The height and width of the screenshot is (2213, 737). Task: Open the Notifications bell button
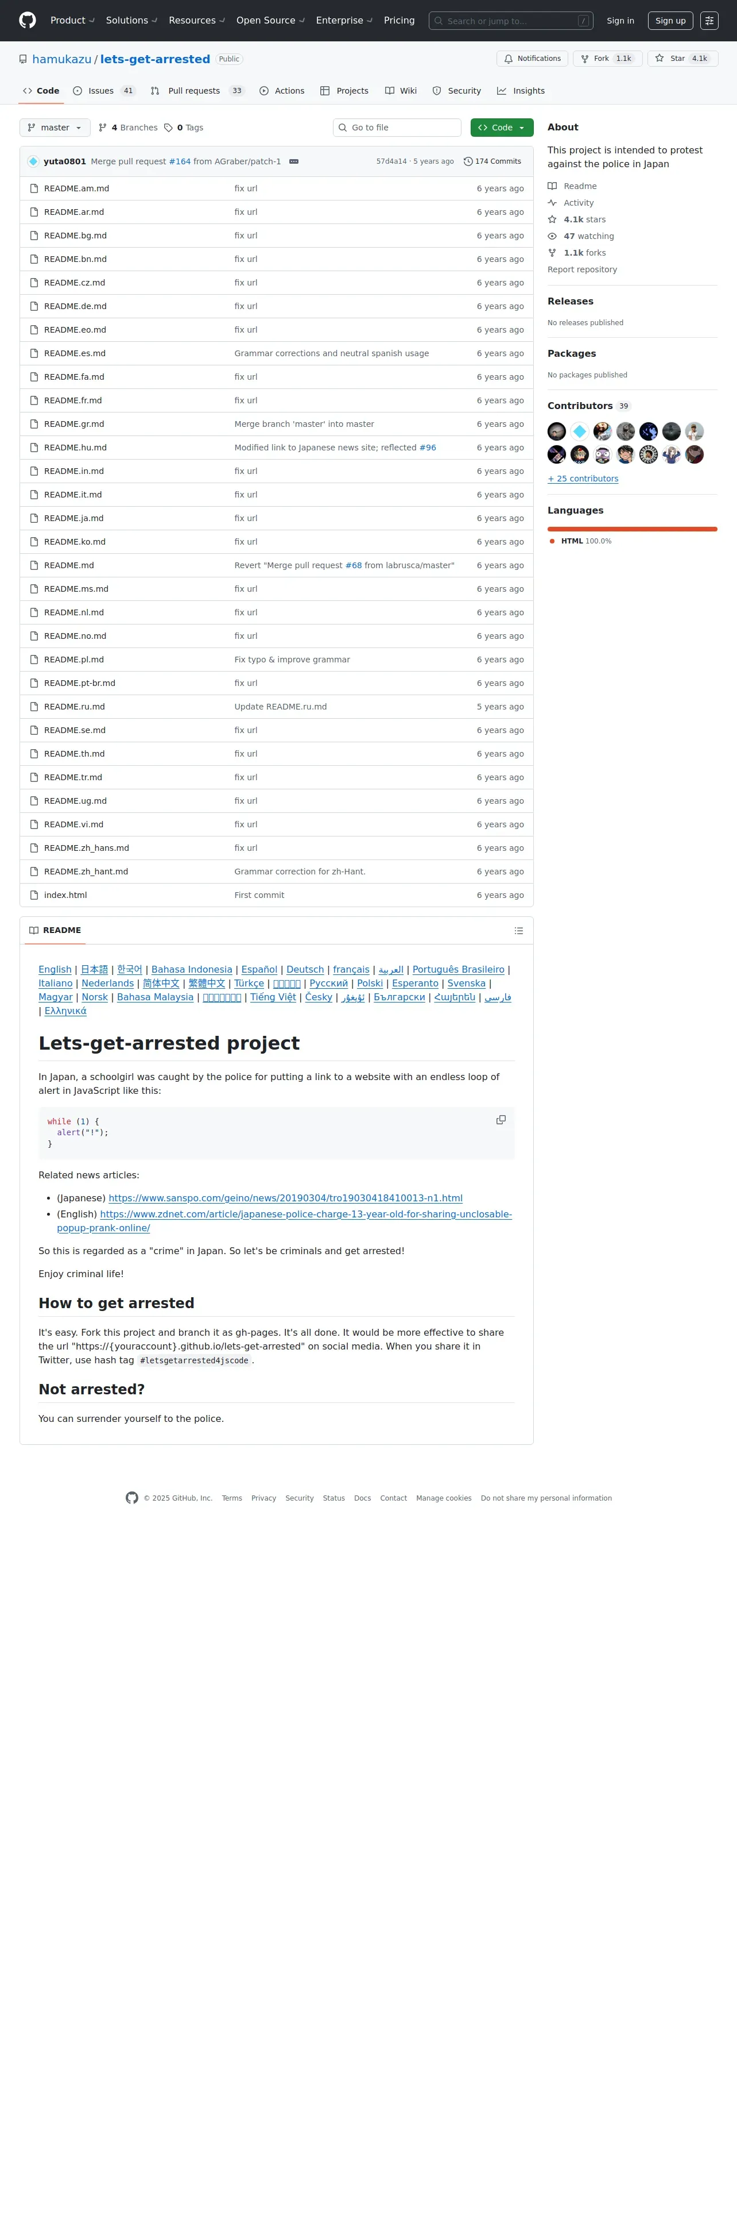coord(532,59)
